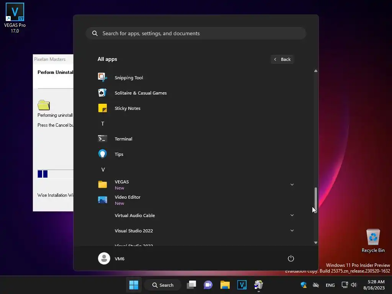The height and width of the screenshot is (294, 392).
Task: Select the Snipping Tool label
Action: [x=129, y=77]
